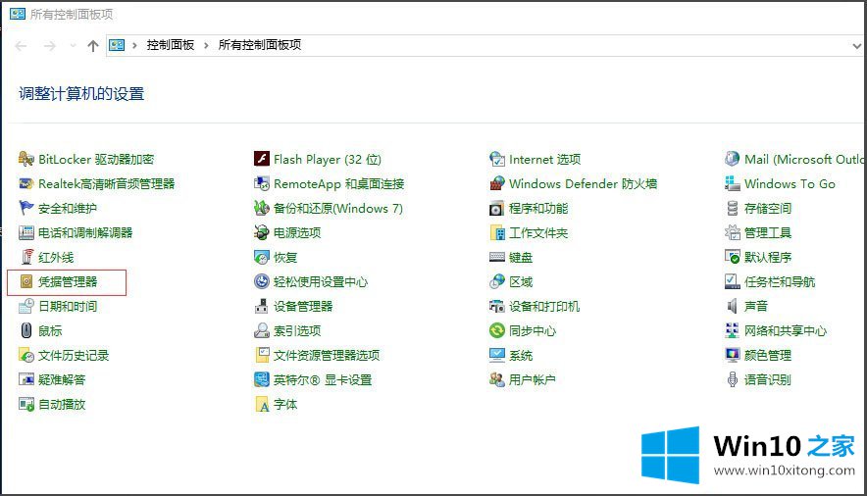The image size is (867, 496).
Task: Click the 文件历史记录 icon
Action: (x=25, y=355)
